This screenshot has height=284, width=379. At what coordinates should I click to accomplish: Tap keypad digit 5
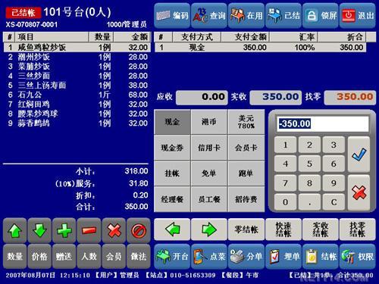[x=309, y=164]
